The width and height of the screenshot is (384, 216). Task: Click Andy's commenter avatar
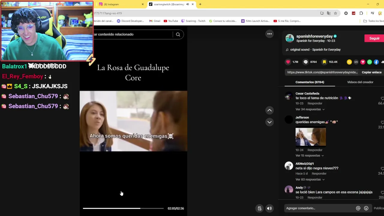click(x=289, y=190)
